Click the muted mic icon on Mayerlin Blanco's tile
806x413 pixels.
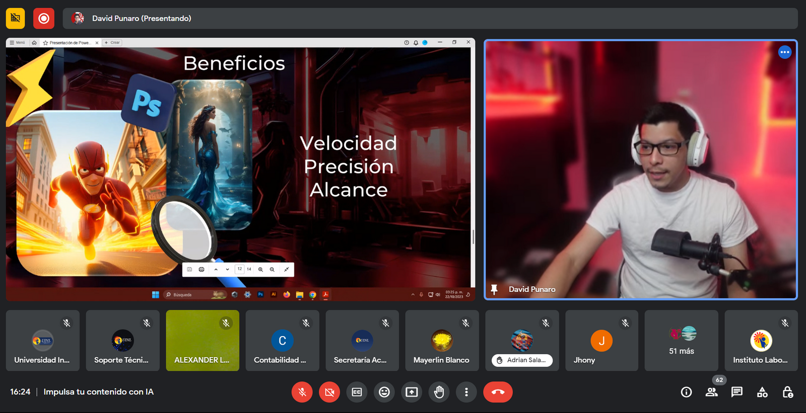click(x=465, y=323)
